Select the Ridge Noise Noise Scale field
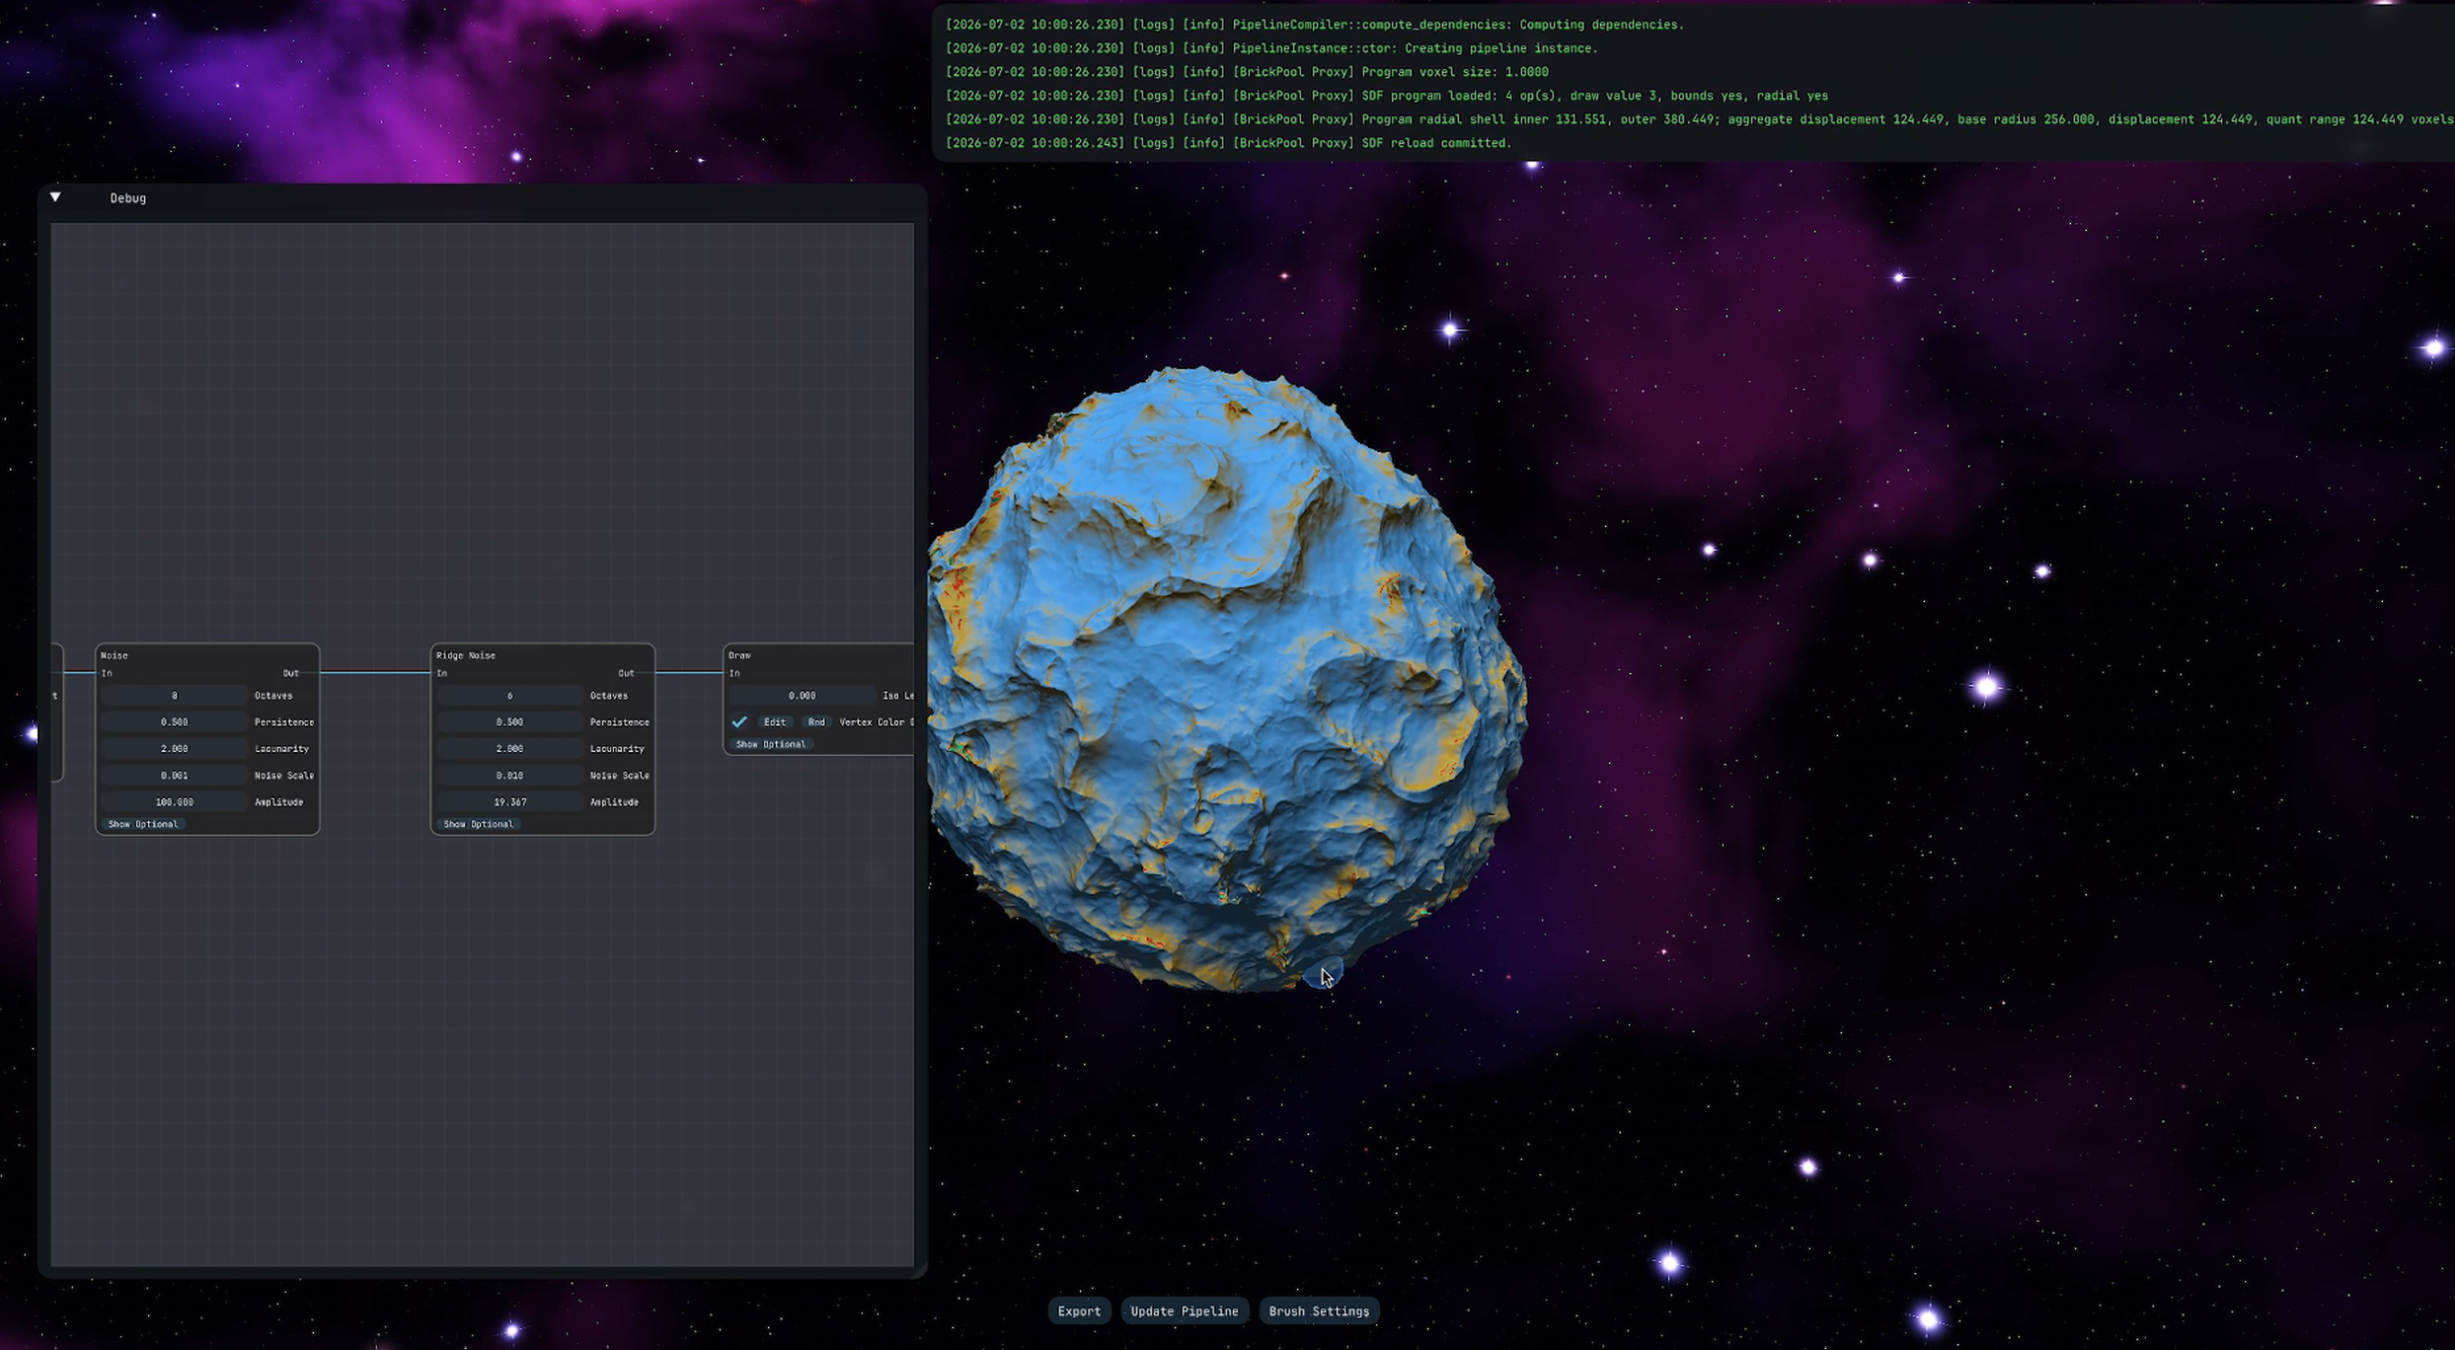This screenshot has width=2455, height=1350. coord(510,776)
